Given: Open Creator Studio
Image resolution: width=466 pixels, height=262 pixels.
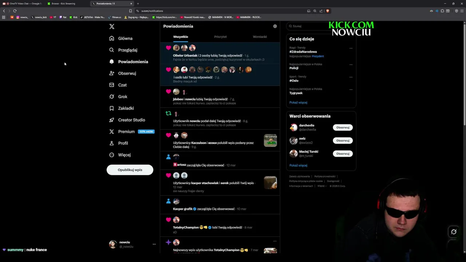Looking at the screenshot, I should tap(127, 120).
